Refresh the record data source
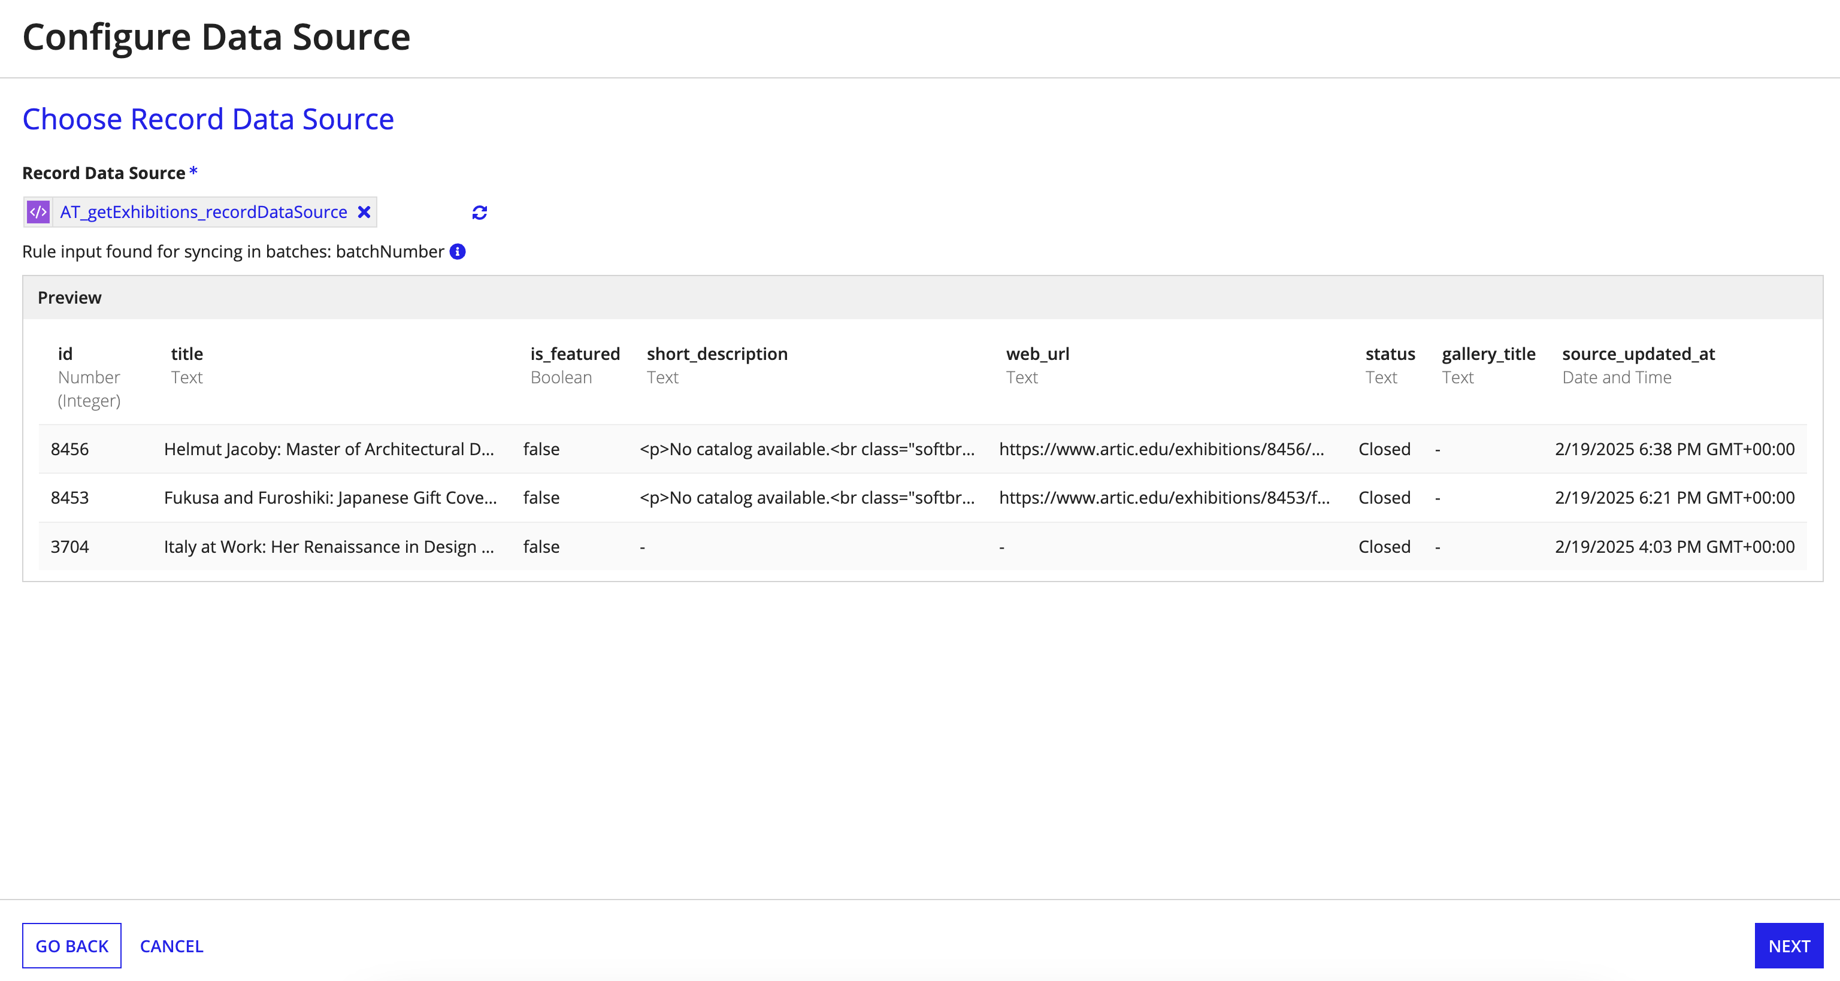The height and width of the screenshot is (981, 1840). coord(479,212)
